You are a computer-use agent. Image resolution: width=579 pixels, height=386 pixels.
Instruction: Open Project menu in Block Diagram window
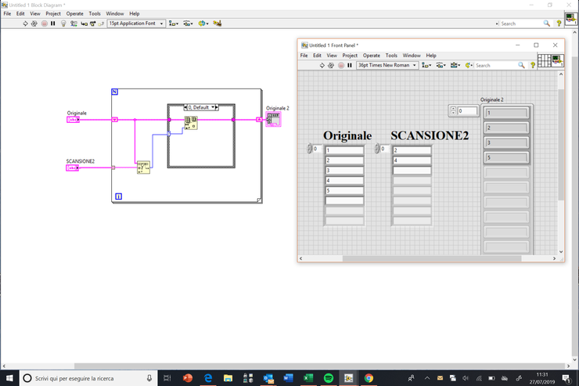[53, 13]
